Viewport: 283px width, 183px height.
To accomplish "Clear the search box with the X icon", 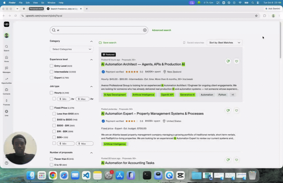I will pos(145,30).
